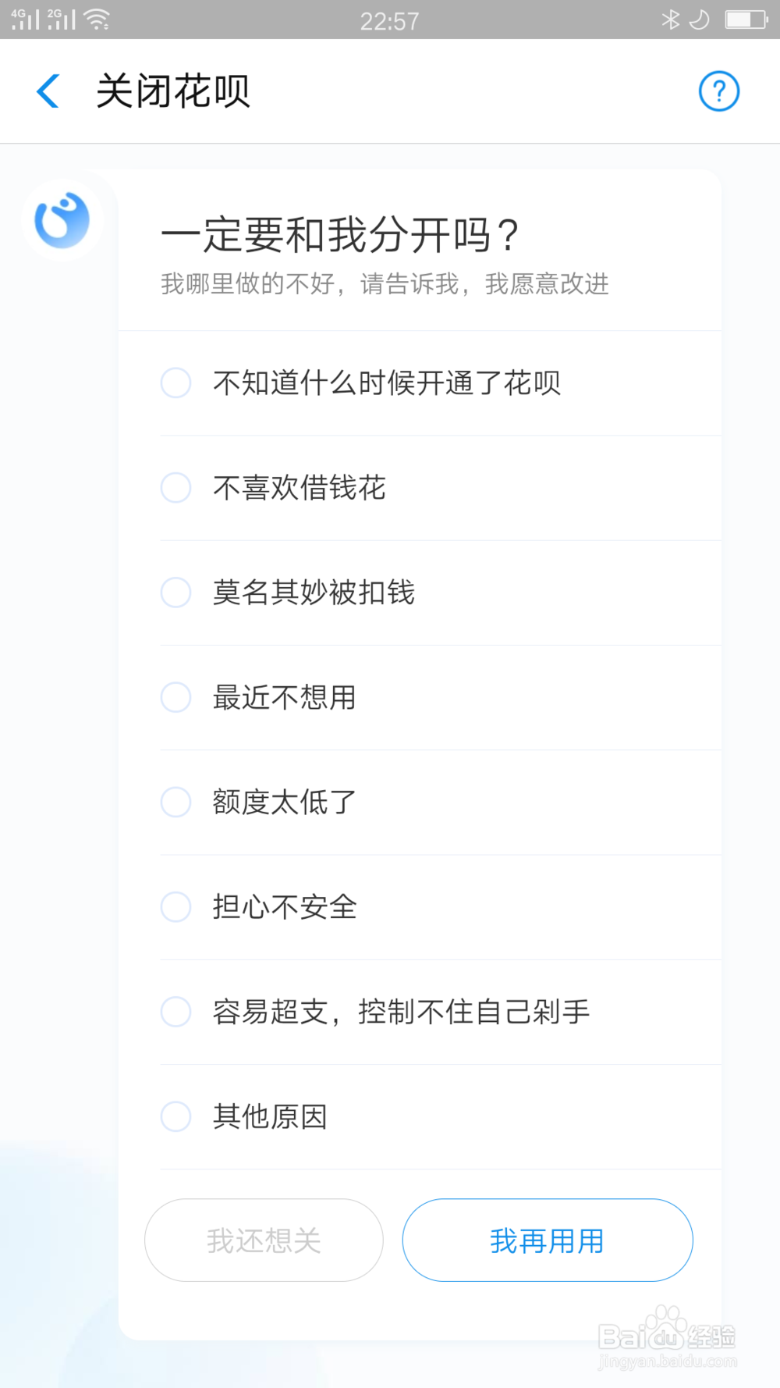Image resolution: width=780 pixels, height=1388 pixels.
Task: Select the 额度太低了 radio option
Action: 175,802
